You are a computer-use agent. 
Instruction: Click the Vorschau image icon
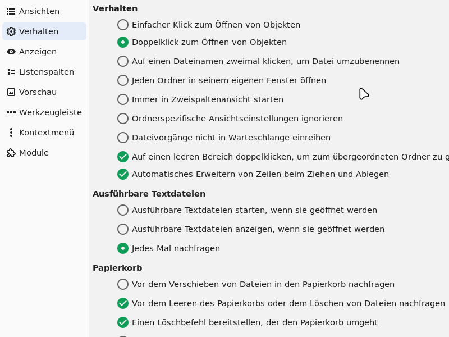(x=11, y=92)
